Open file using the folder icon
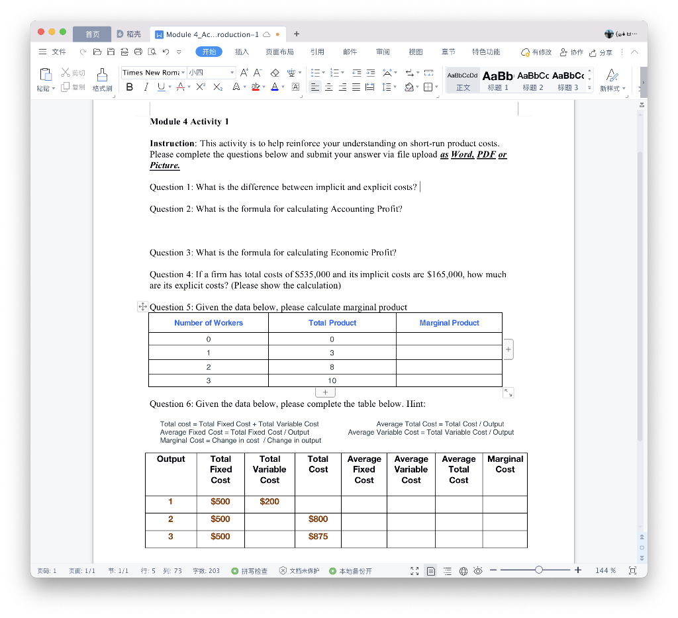This screenshot has height=618, width=678. [97, 52]
